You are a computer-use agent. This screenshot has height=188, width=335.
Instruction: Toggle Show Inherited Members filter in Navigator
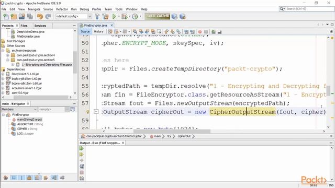pyautogui.click(x=6, y=178)
